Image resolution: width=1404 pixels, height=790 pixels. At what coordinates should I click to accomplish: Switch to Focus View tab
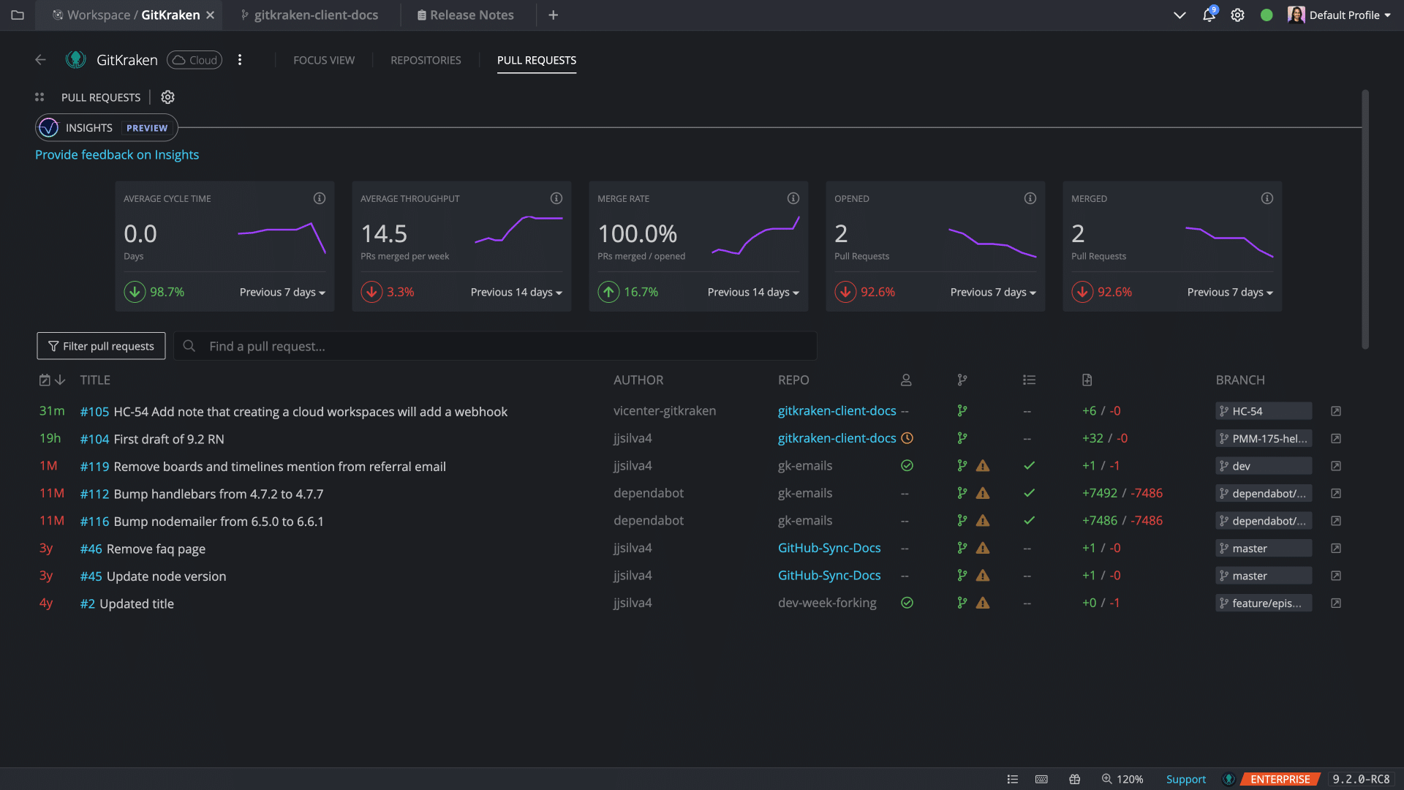324,60
